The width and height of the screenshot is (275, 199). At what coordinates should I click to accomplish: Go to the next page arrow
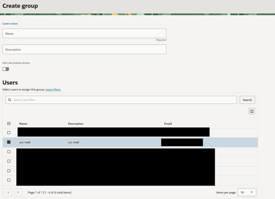(18, 192)
